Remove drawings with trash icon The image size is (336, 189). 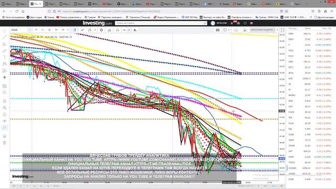pyautogui.click(x=5, y=143)
